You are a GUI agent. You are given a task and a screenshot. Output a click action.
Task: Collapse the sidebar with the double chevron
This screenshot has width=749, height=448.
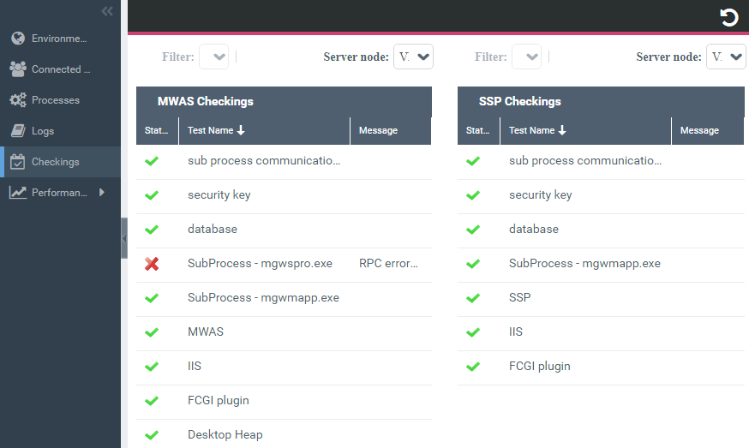tap(107, 11)
